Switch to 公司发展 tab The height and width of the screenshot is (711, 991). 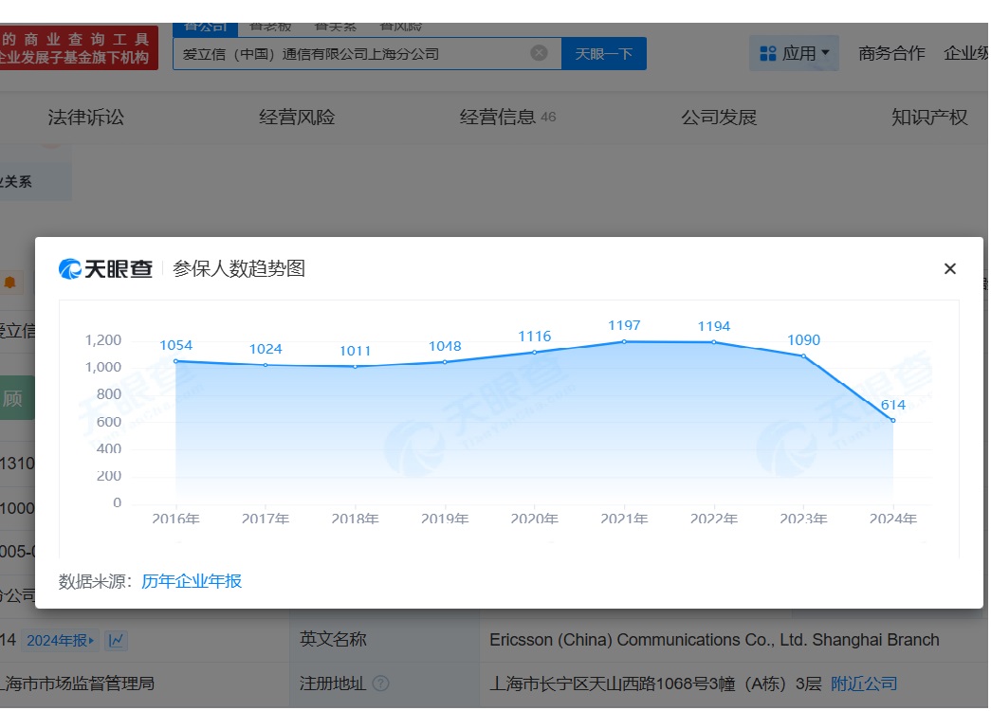coord(719,117)
